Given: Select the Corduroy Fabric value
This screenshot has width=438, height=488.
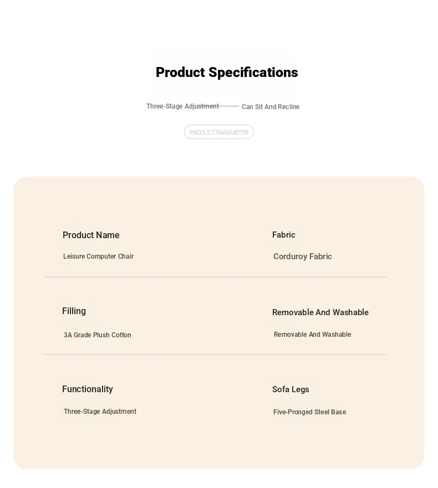Looking at the screenshot, I should click(x=303, y=256).
